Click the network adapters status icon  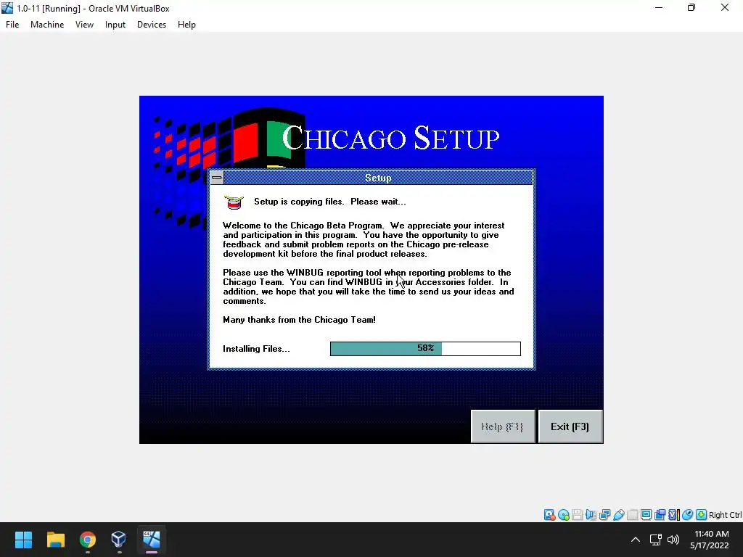(604, 515)
